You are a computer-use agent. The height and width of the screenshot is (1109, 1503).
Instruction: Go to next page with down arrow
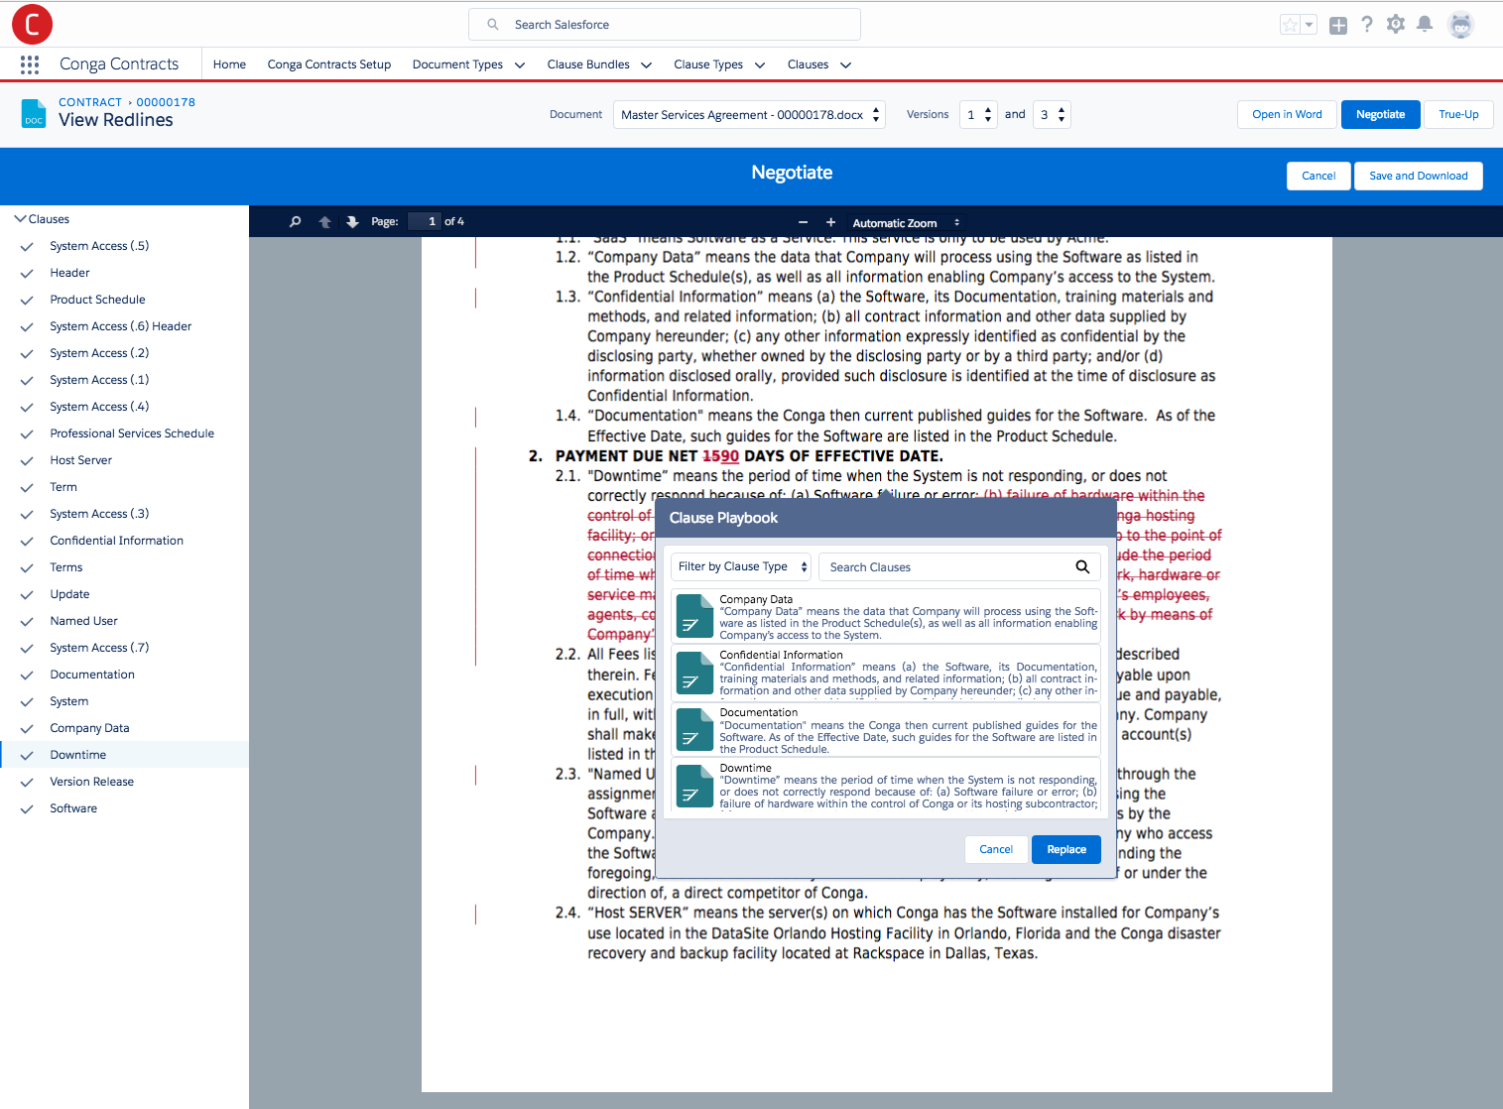(352, 222)
